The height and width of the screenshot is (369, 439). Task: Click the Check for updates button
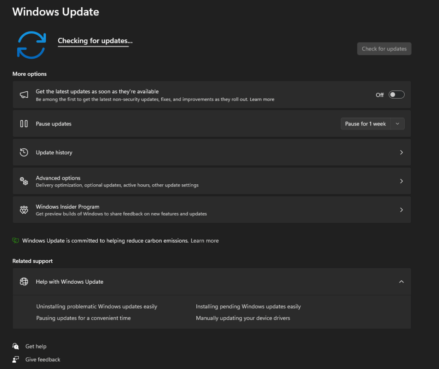point(384,49)
